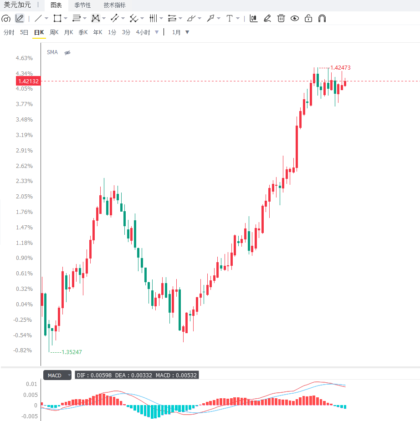Switch to the 技术指标 tab
This screenshot has height=421, width=420.
115,5
